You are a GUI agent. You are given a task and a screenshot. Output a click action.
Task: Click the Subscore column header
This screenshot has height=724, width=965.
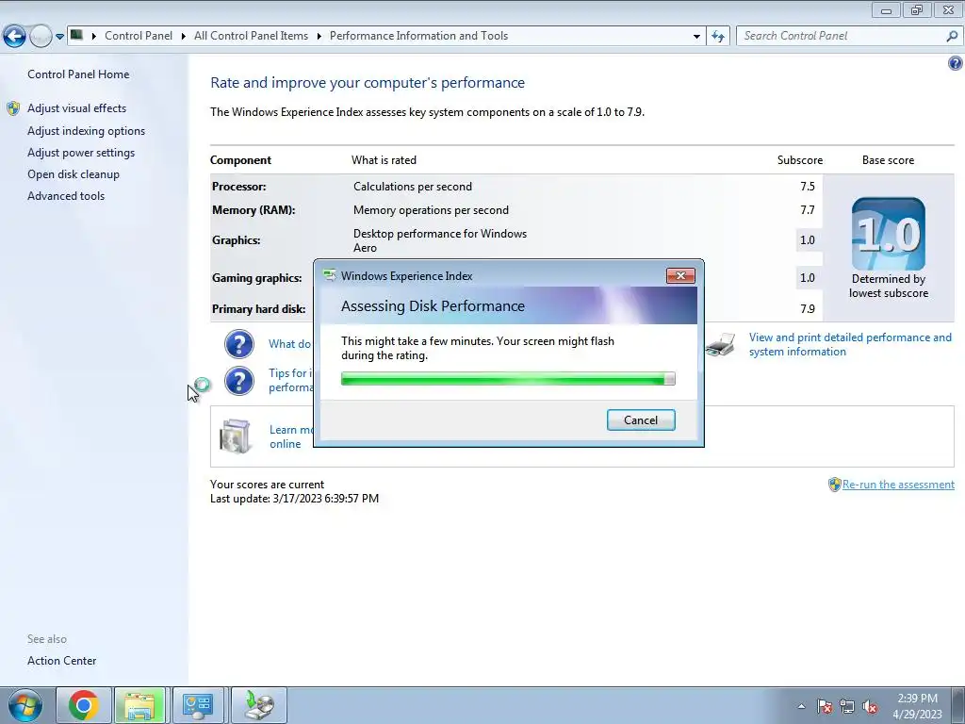pos(799,160)
